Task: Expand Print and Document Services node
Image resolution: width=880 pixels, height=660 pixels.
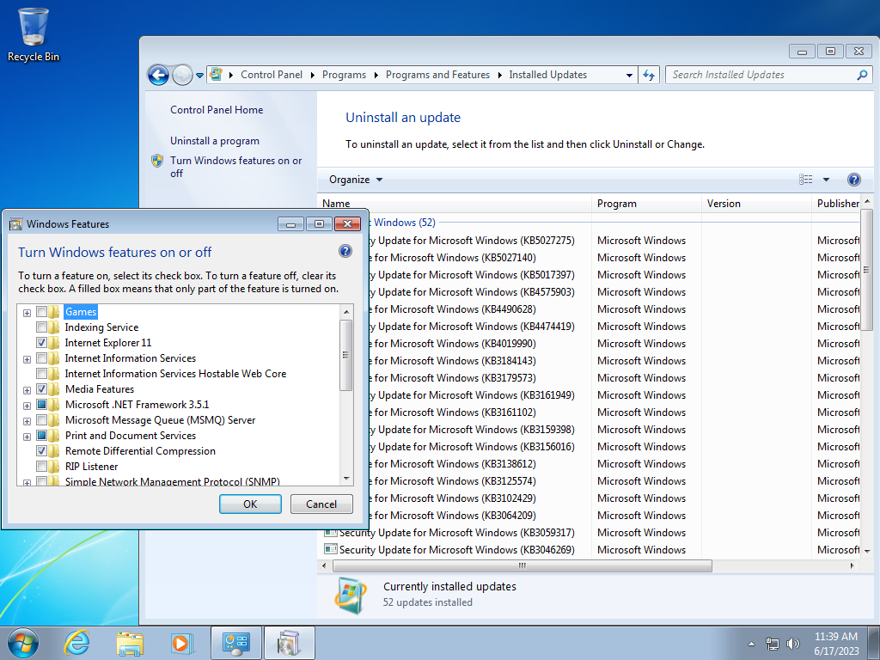Action: 27,436
